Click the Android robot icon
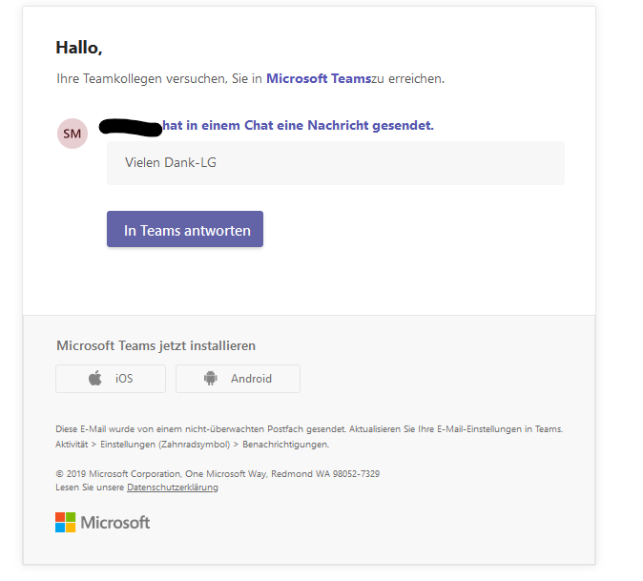This screenshot has height=581, width=643. coord(211,379)
